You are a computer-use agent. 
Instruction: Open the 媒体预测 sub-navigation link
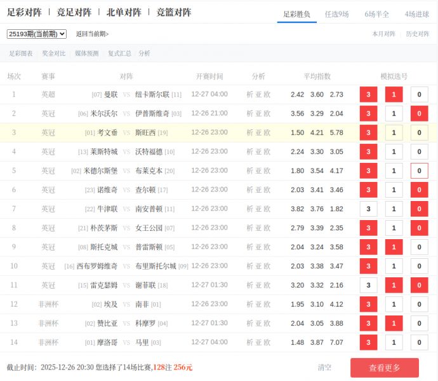coord(87,53)
